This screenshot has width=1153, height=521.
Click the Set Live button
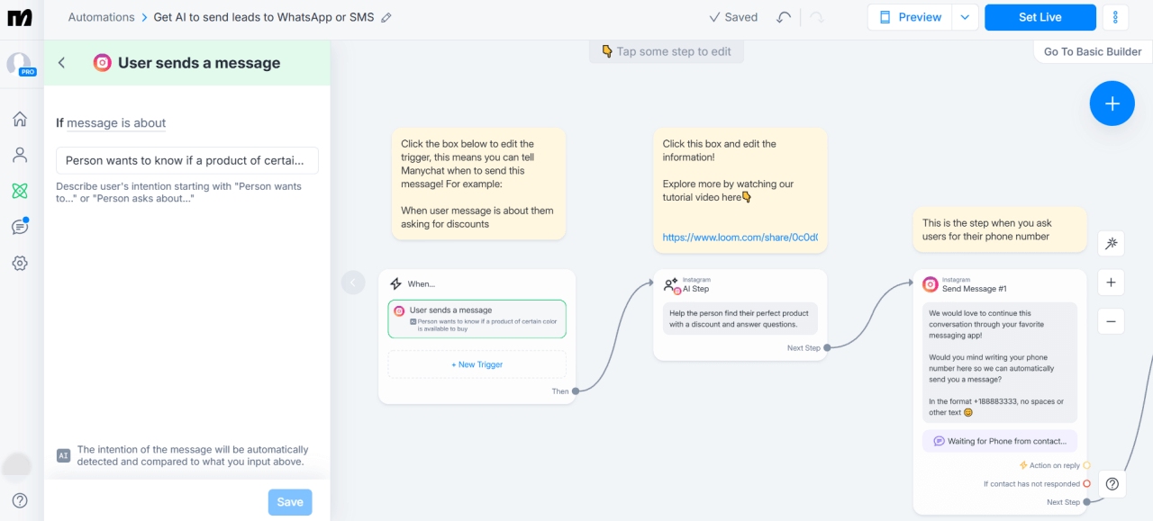point(1040,17)
